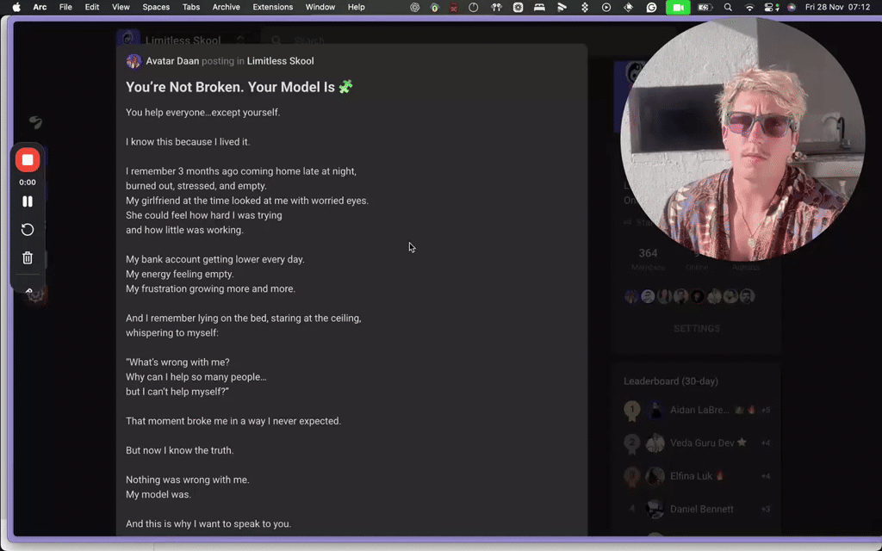The width and height of the screenshot is (882, 551).
Task: Click the green camera recording indicator
Action: [x=678, y=7]
